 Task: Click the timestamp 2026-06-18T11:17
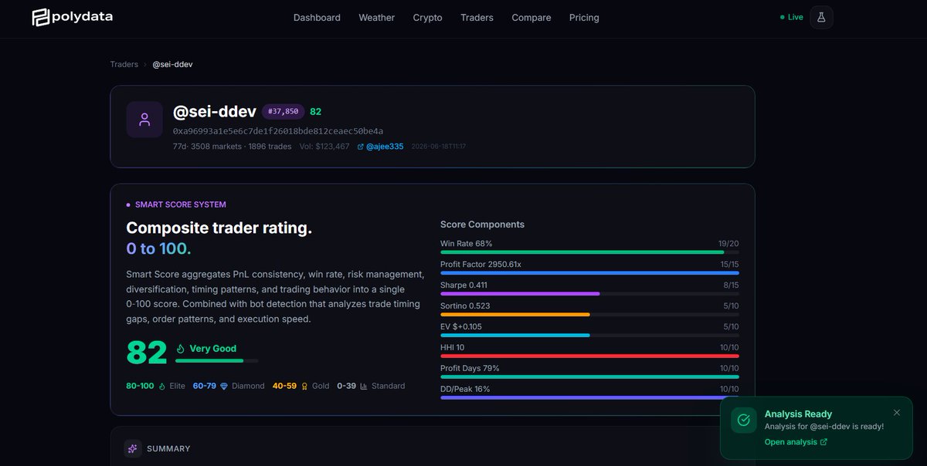(438, 147)
